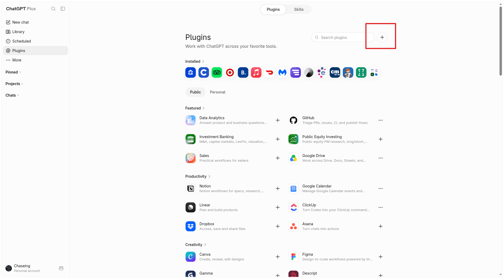Image resolution: width=504 pixels, height=278 pixels.
Task: Expand the Creativity category
Action: click(x=196, y=245)
